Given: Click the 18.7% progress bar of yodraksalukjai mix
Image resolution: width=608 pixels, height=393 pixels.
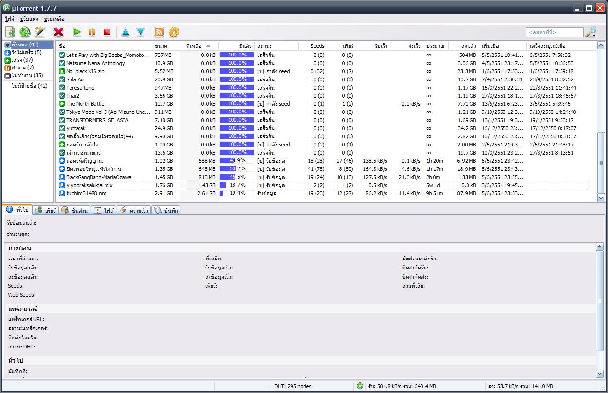Looking at the screenshot, I should (236, 185).
